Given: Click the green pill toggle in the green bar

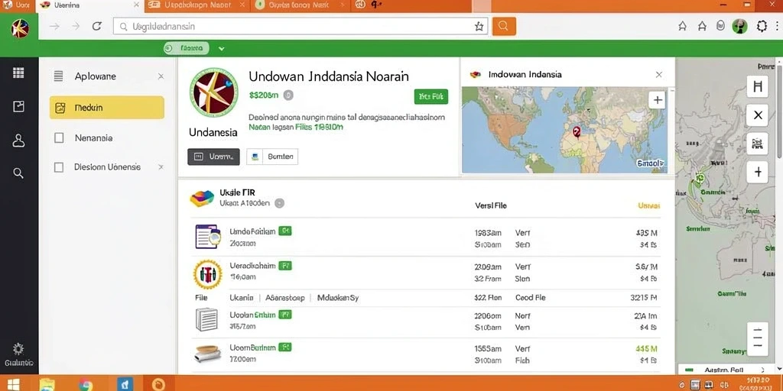Looking at the screenshot, I should click(187, 48).
